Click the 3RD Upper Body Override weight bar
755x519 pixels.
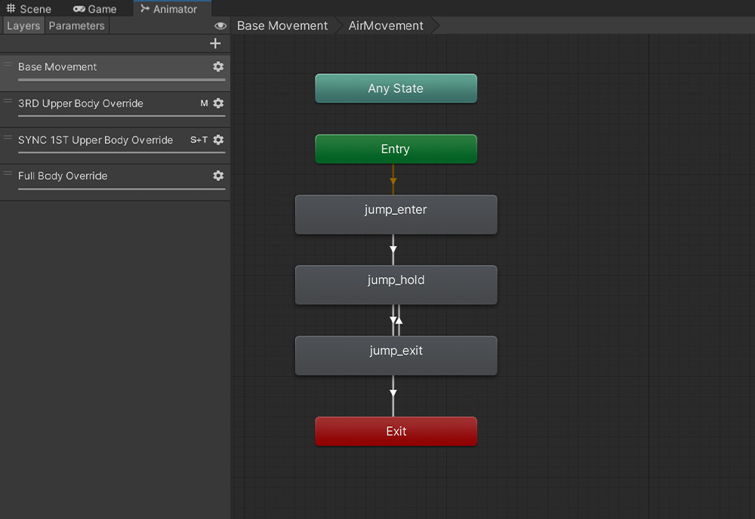(122, 116)
